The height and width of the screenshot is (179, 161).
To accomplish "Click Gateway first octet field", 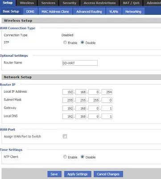I will coord(68,108).
